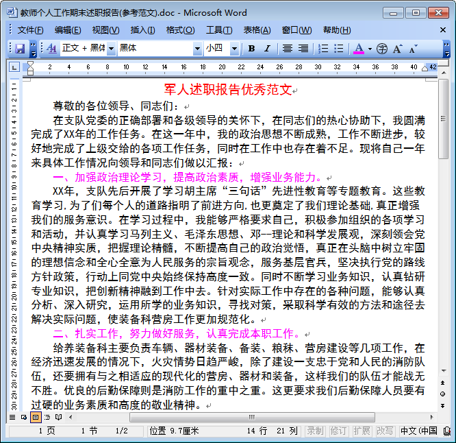Open the Styles and Formatting pane icon
This screenshot has width=456, height=443.
point(51,49)
